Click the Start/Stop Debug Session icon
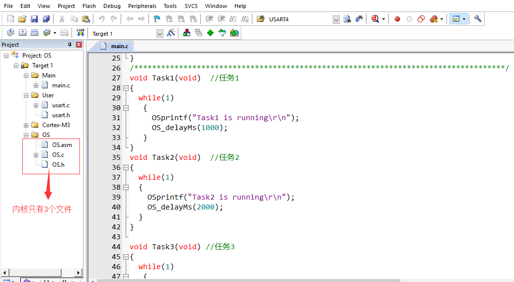The image size is (514, 282). [x=375, y=19]
